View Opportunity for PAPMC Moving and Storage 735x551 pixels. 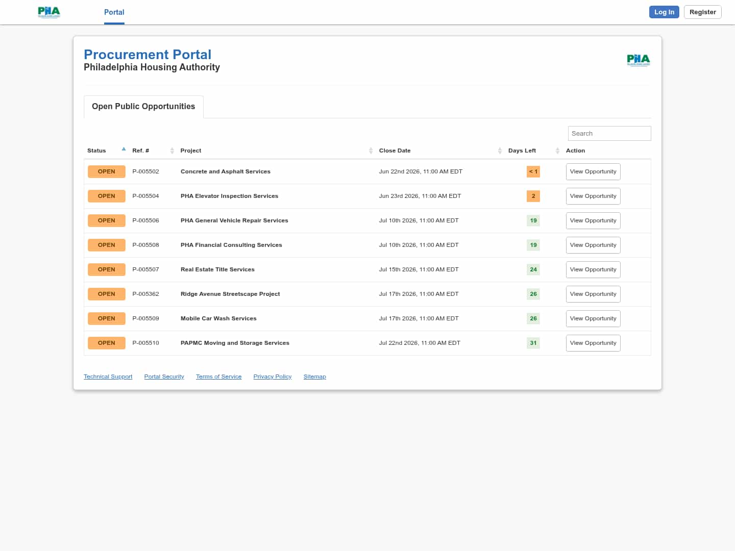click(x=593, y=343)
